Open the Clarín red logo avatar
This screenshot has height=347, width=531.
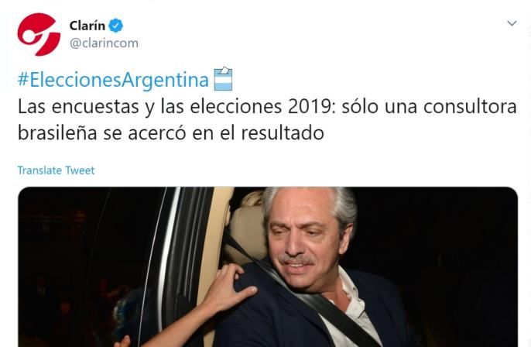pyautogui.click(x=39, y=34)
